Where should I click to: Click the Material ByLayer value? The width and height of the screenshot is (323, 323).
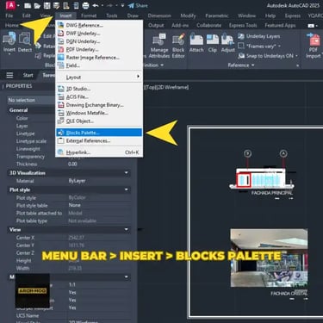click(x=77, y=181)
